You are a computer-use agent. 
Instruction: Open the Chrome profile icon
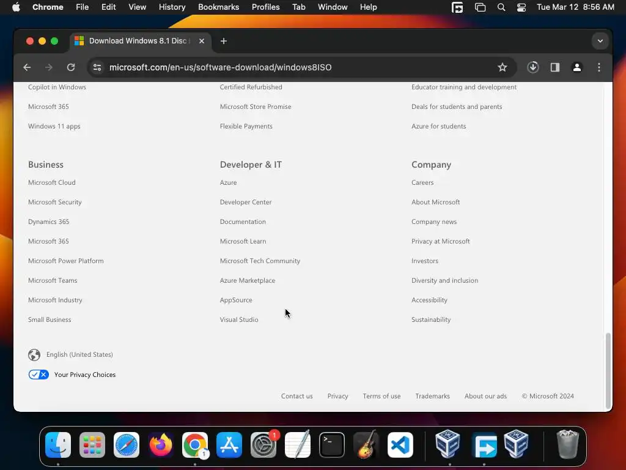click(x=577, y=67)
